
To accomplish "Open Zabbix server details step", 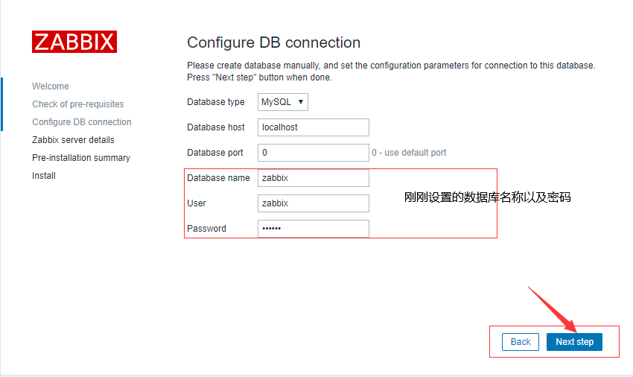I will [73, 140].
